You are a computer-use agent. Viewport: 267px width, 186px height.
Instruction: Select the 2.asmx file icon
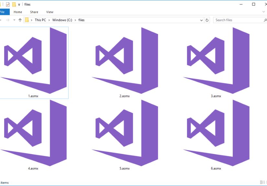pos(125,60)
